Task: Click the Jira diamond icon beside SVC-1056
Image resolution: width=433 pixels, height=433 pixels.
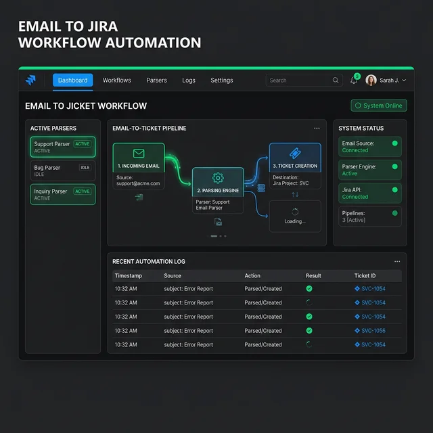Action: click(357, 331)
